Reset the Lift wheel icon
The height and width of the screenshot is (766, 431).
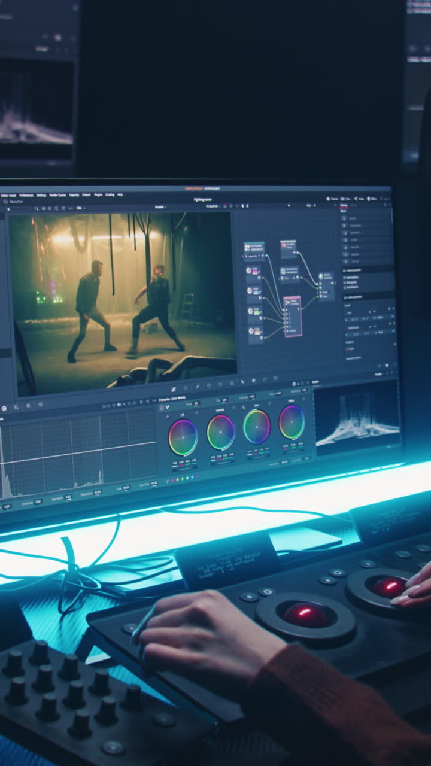pos(196,413)
